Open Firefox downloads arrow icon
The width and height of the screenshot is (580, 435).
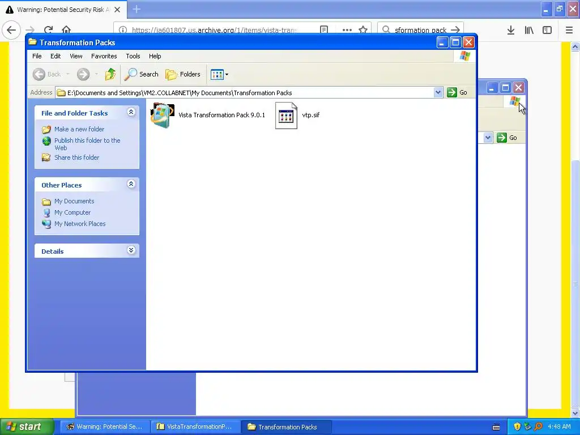[x=511, y=30]
